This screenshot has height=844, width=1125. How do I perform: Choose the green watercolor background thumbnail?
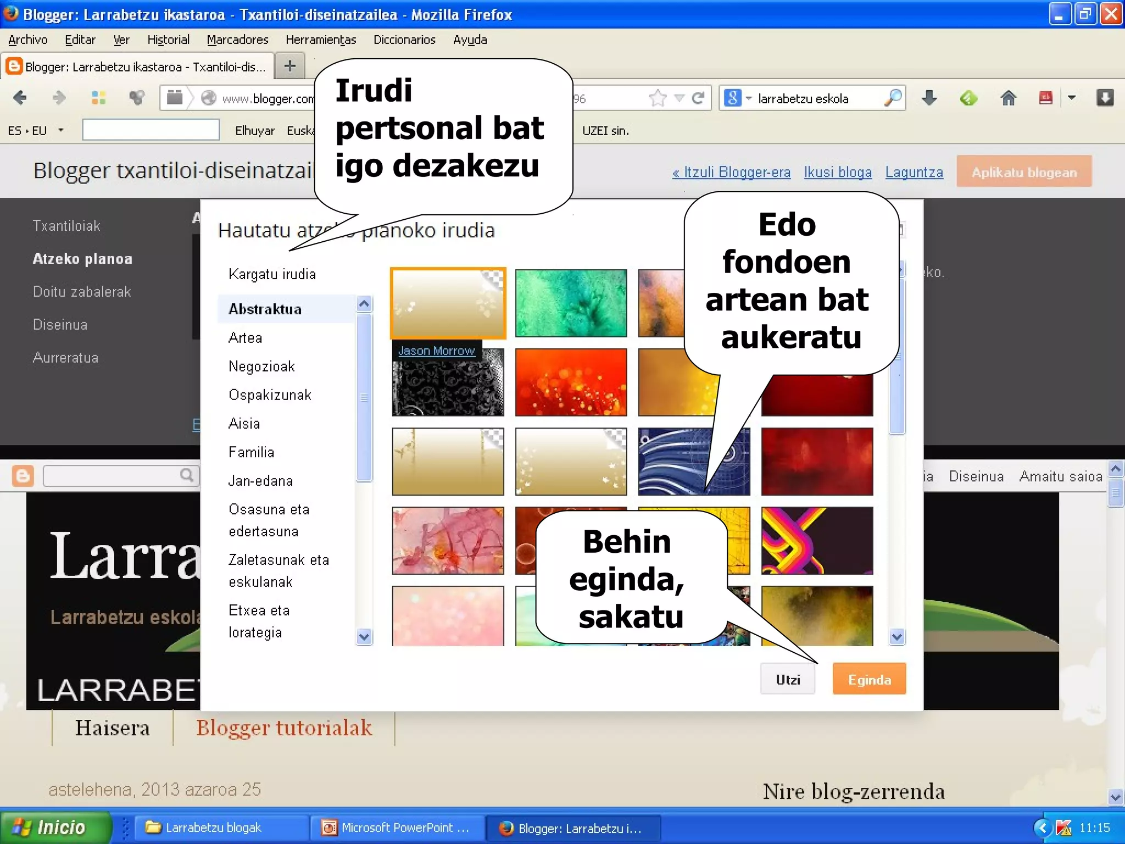pos(571,303)
